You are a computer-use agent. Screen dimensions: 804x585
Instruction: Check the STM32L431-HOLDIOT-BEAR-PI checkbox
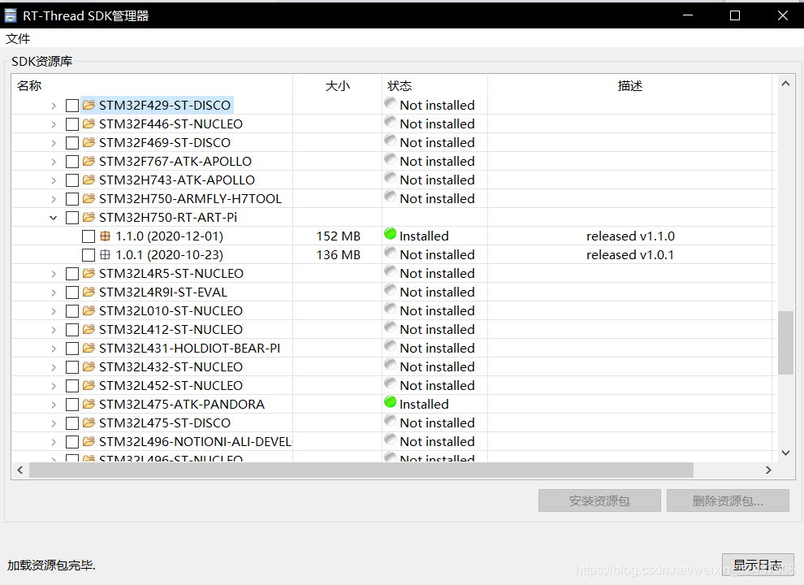pyautogui.click(x=72, y=349)
